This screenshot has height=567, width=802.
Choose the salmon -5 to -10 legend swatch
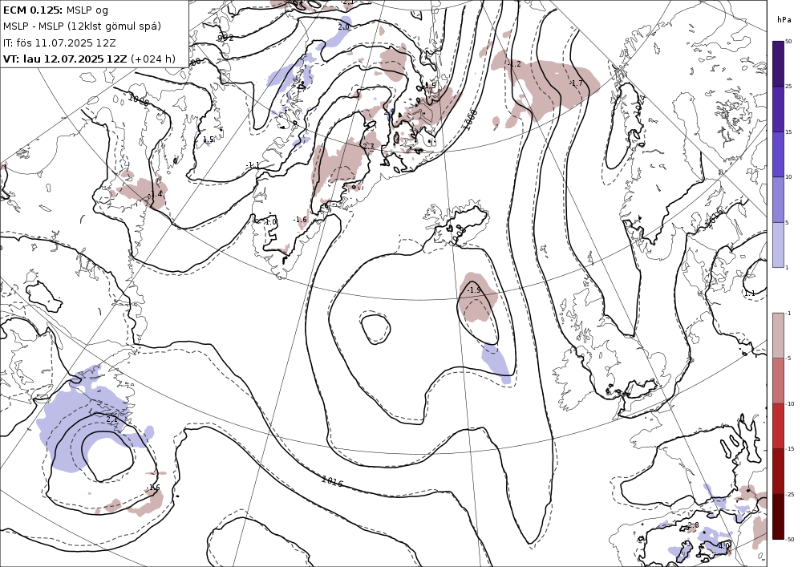point(778,380)
